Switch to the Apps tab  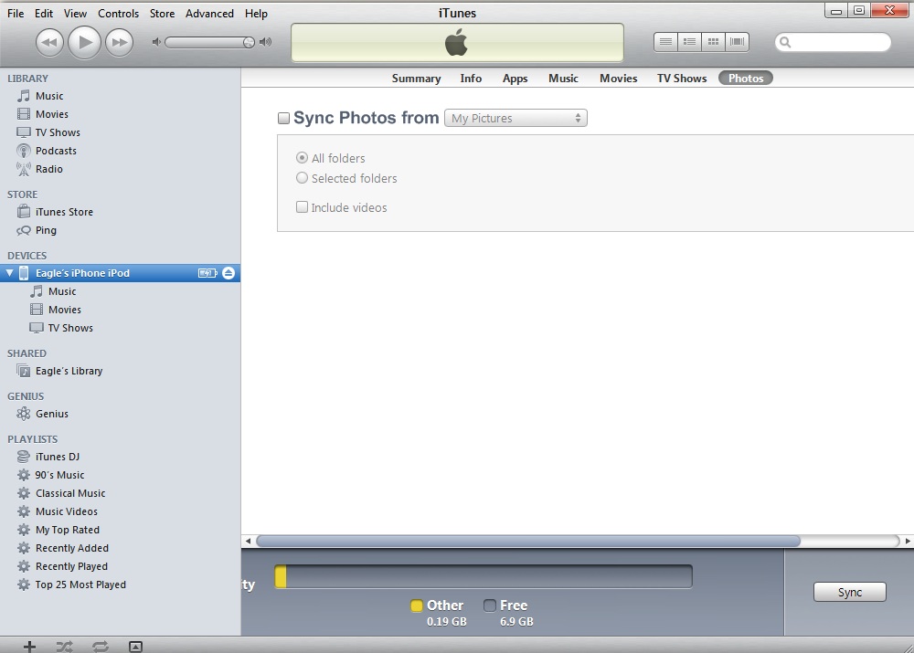(x=515, y=78)
